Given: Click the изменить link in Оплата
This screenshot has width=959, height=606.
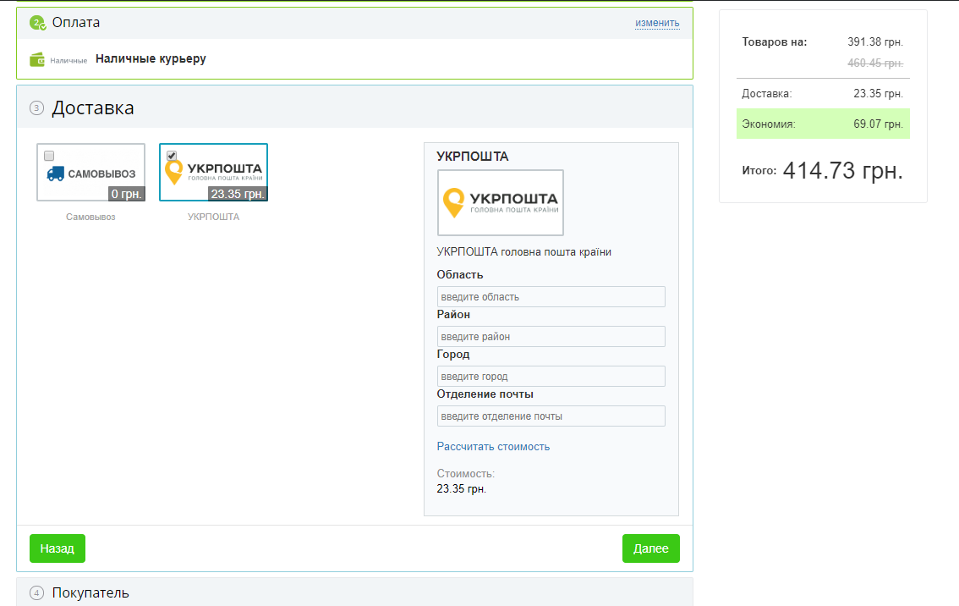Looking at the screenshot, I should (x=657, y=23).
